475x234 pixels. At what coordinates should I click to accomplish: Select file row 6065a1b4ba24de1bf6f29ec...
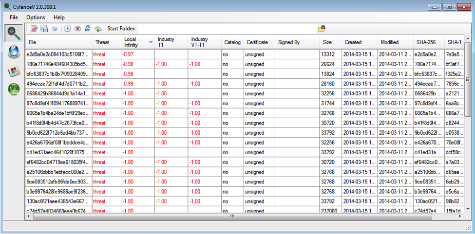point(245,113)
